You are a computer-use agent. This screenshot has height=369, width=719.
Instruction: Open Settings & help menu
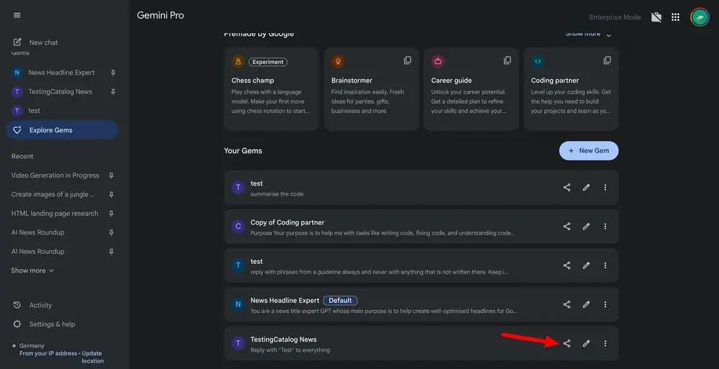[52, 324]
